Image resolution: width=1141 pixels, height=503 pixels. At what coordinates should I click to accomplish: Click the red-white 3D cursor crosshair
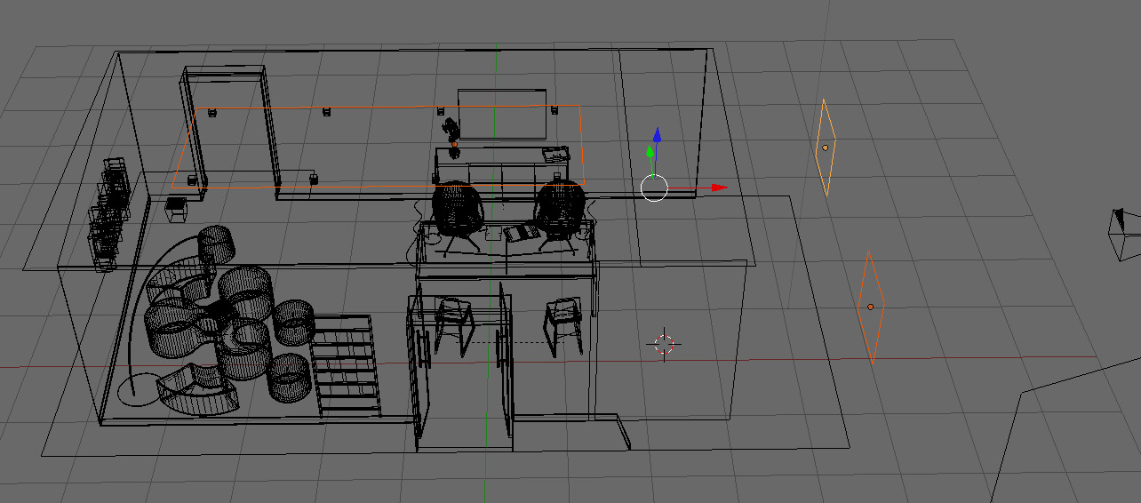point(665,344)
